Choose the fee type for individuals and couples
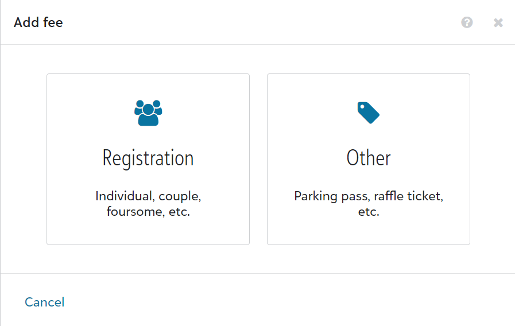Image resolution: width=515 pixels, height=326 pixels. 148,159
